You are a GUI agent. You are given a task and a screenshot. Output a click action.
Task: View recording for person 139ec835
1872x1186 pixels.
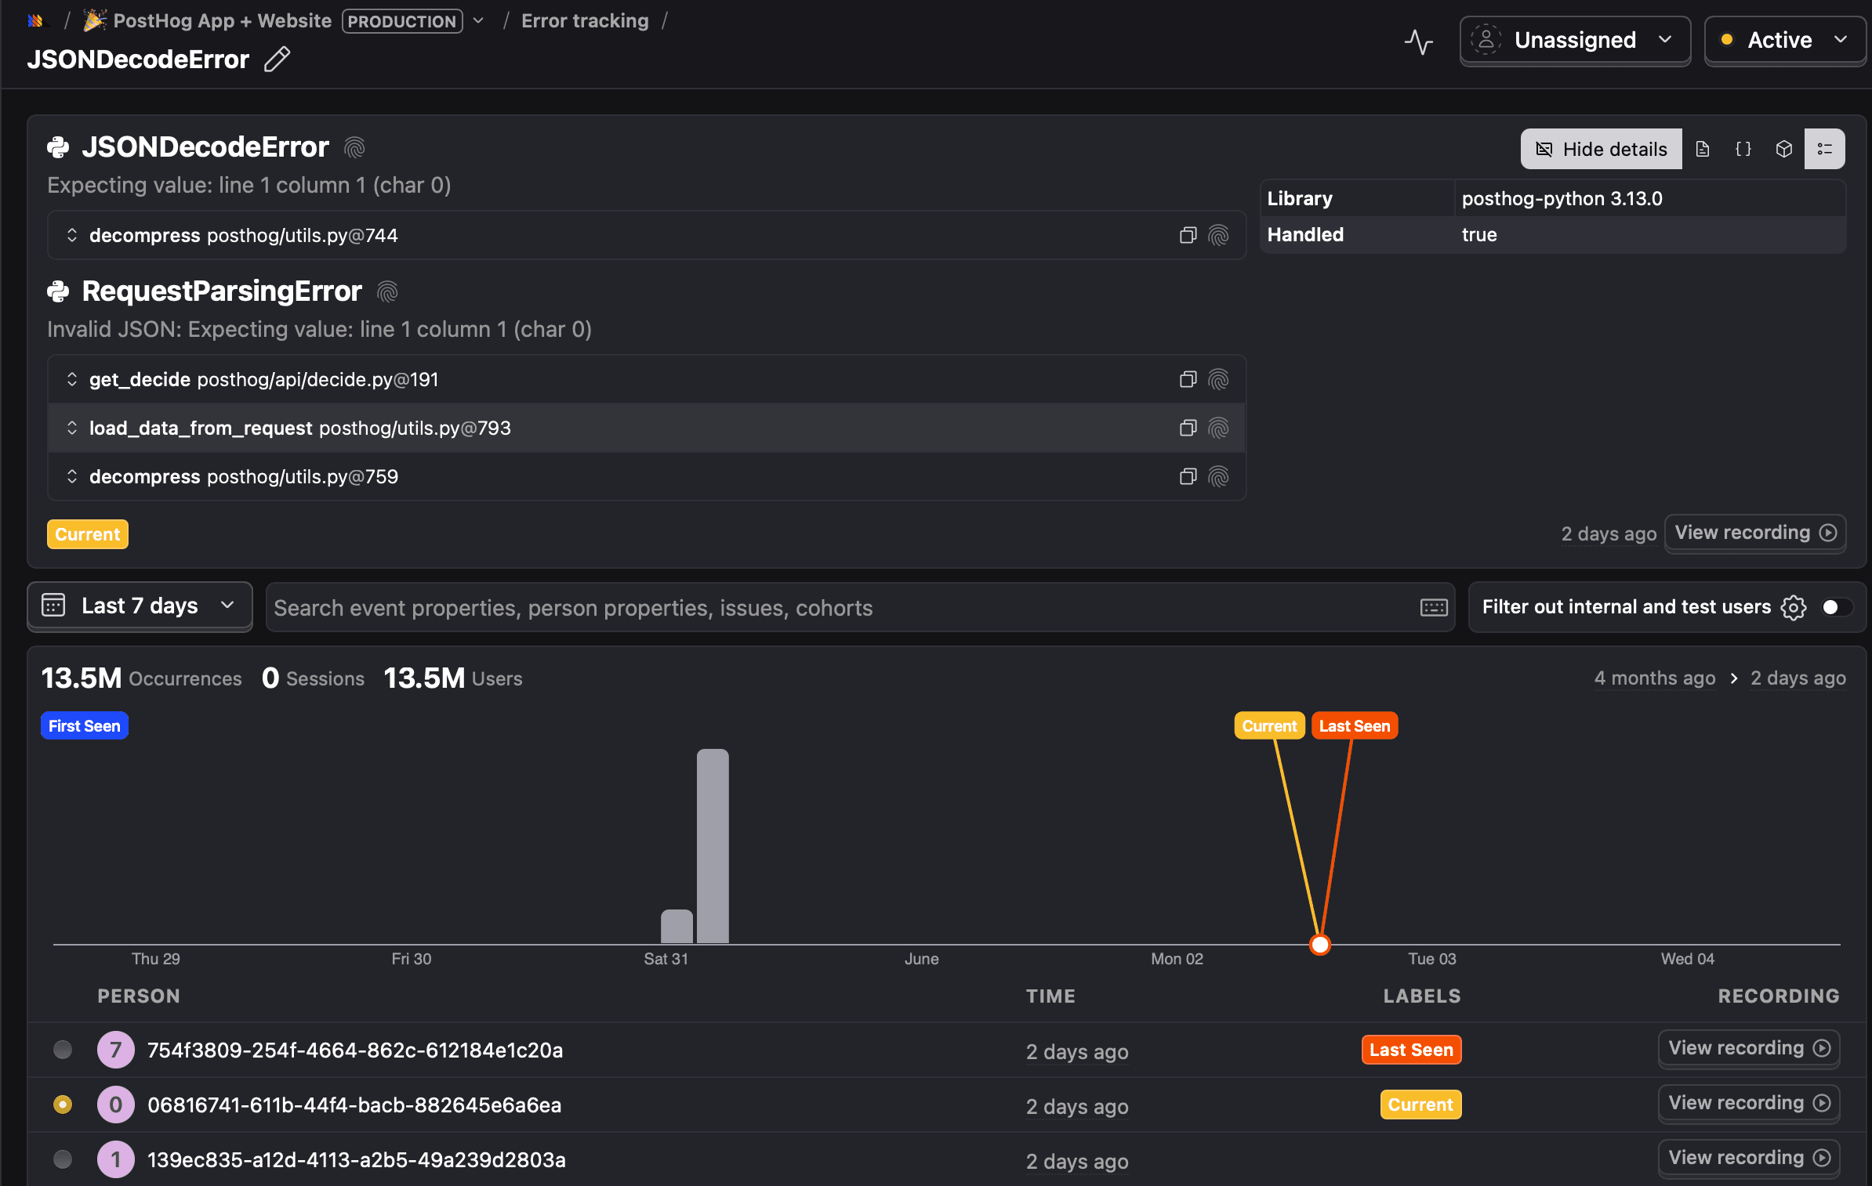[x=1749, y=1158]
